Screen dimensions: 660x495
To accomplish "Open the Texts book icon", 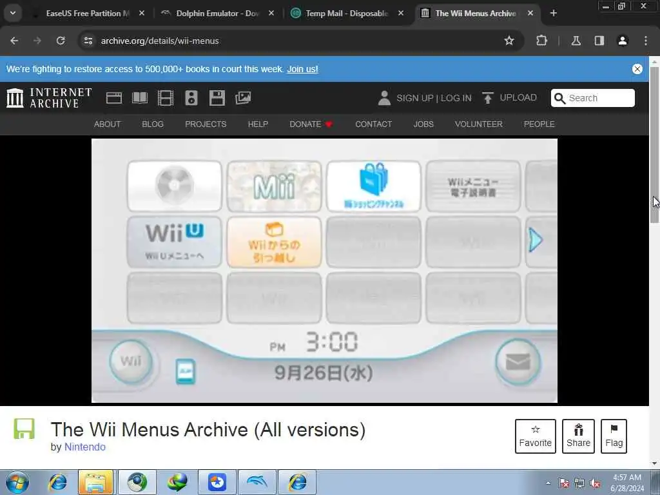I will coord(140,98).
